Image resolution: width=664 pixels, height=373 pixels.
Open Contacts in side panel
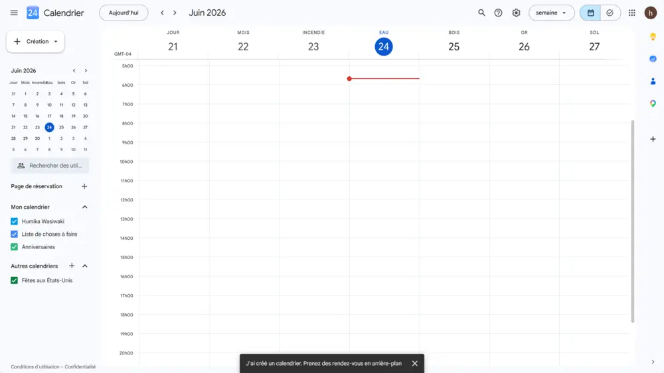[653, 81]
